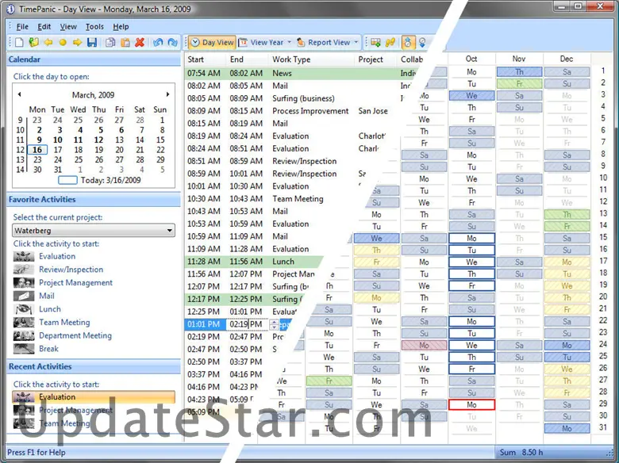The width and height of the screenshot is (619, 463).
Task: Click the 02:19 PM end time field
Action: (246, 324)
